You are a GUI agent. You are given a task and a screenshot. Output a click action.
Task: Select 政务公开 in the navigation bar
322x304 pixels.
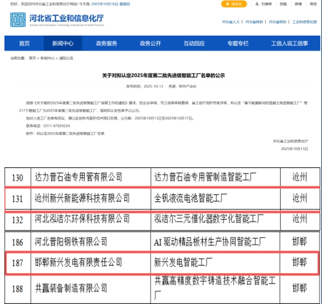pos(150,43)
